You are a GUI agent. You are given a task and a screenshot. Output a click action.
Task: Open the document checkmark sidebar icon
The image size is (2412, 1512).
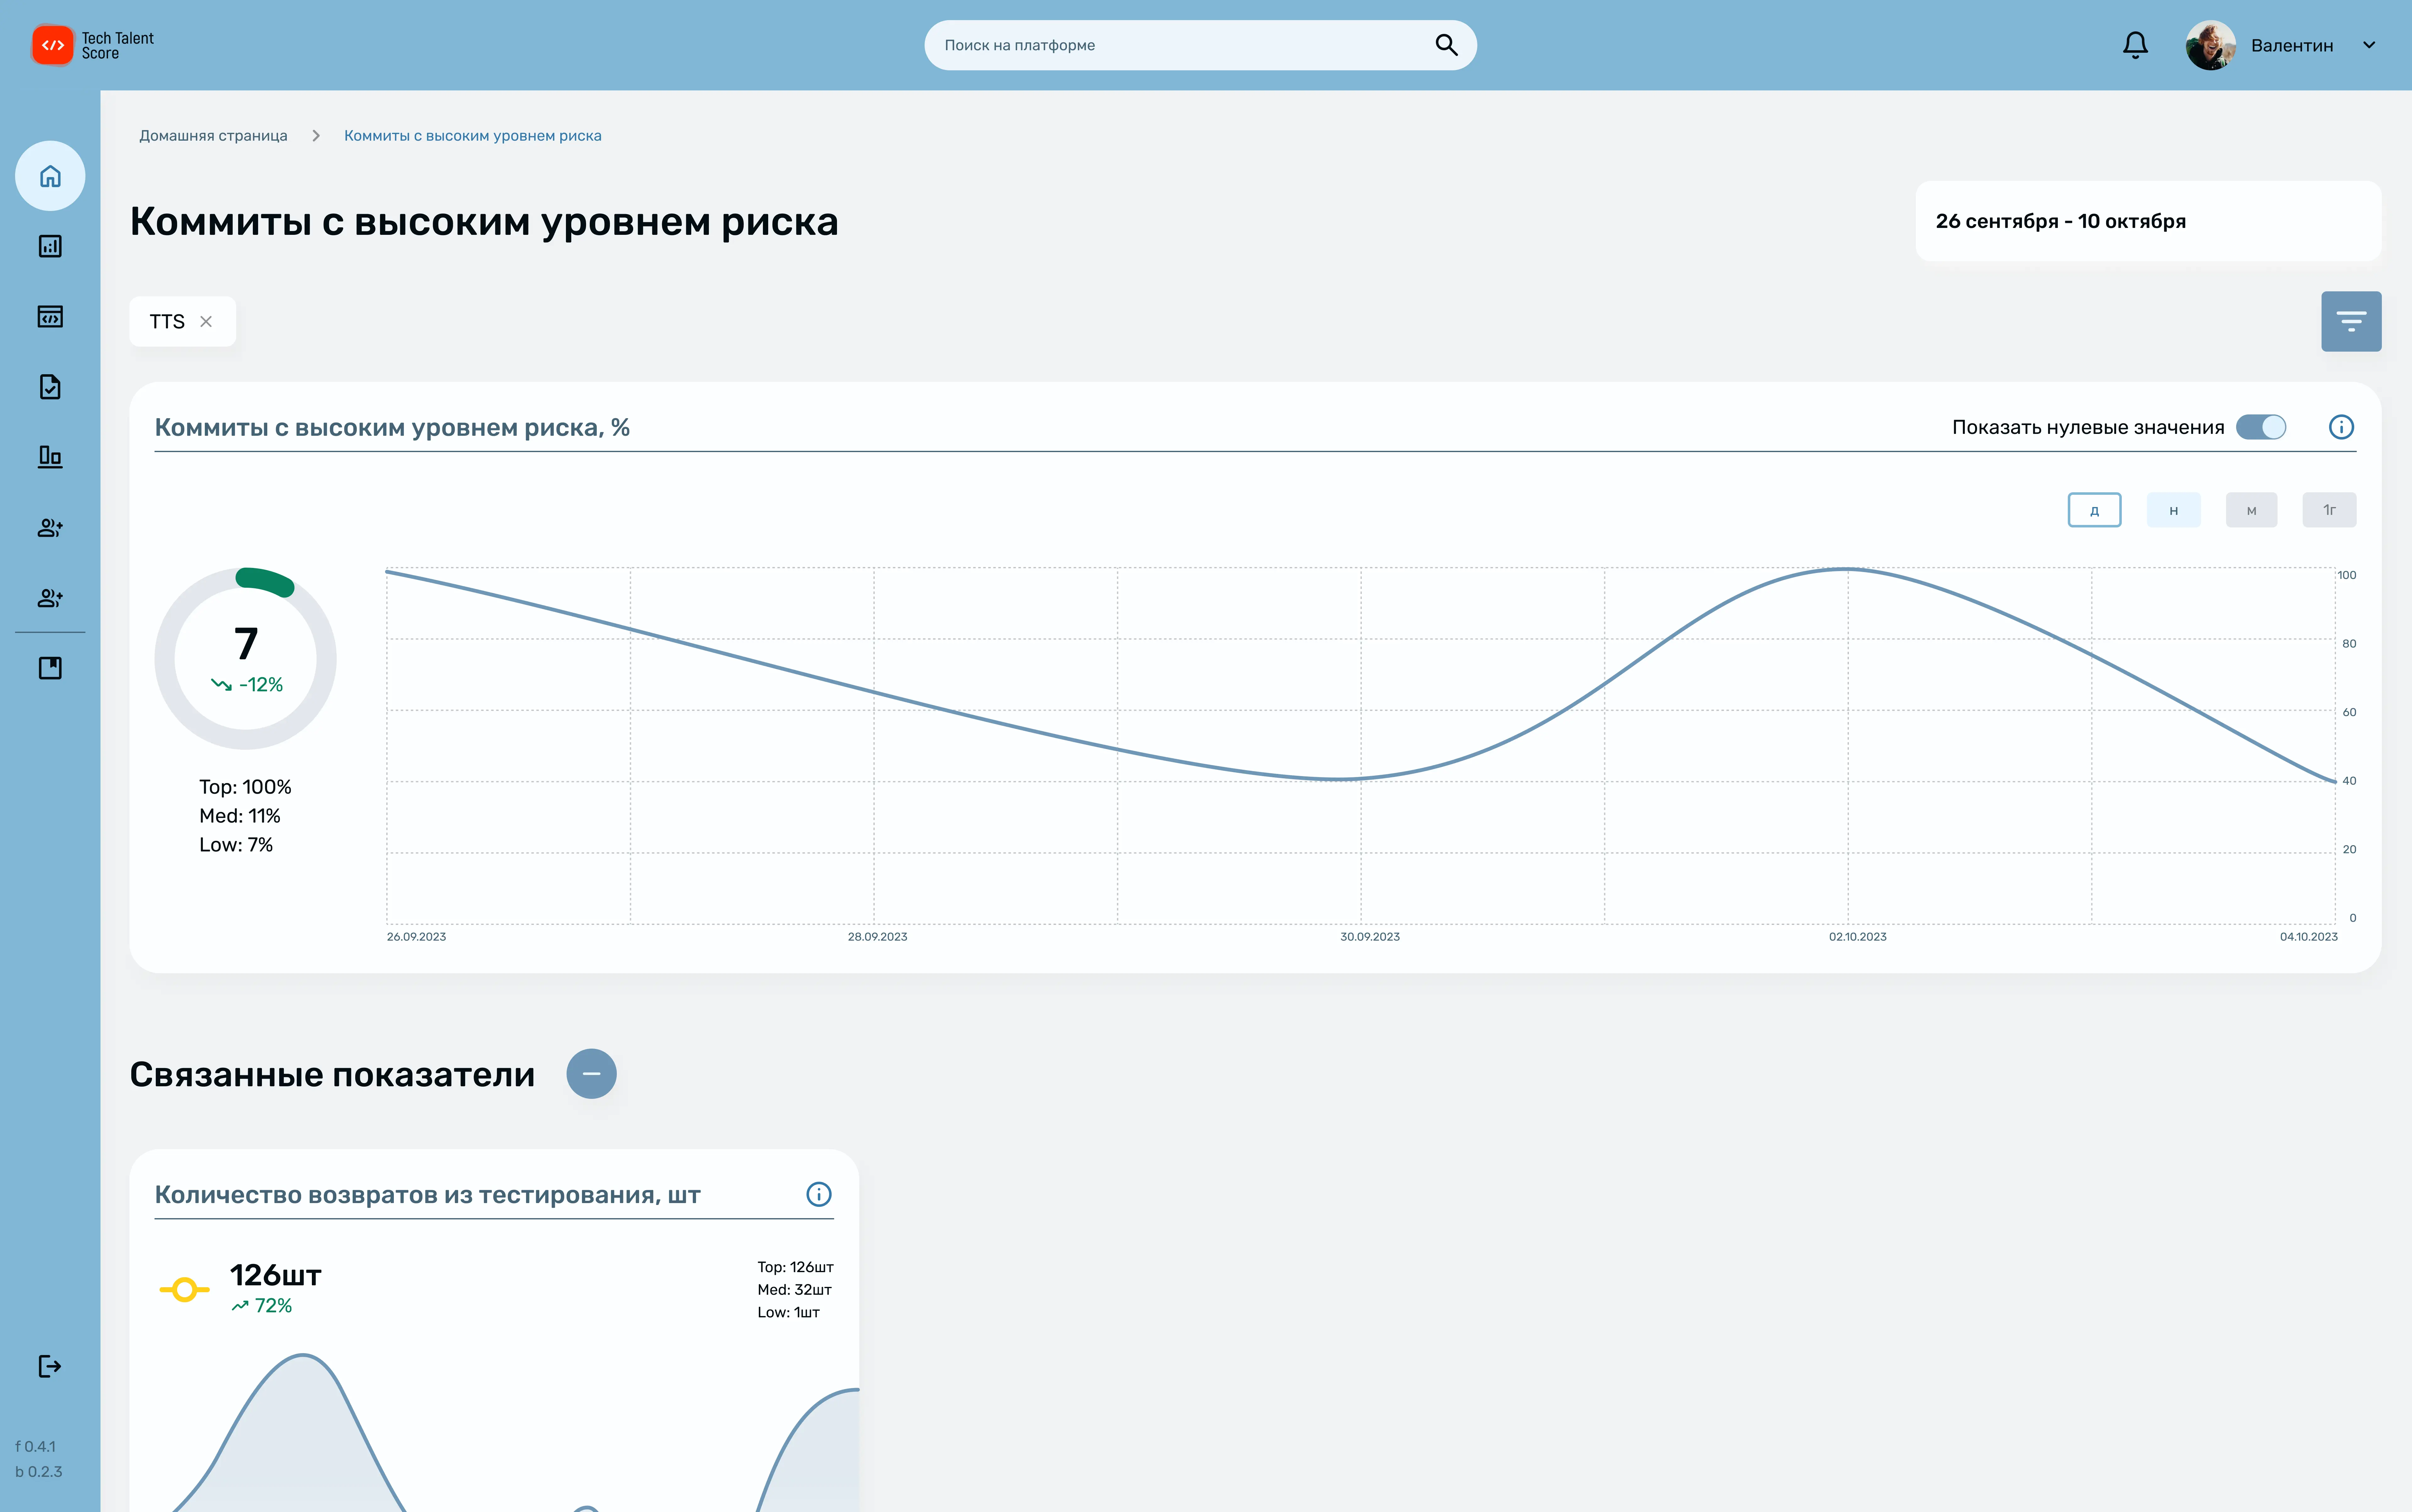(x=50, y=387)
